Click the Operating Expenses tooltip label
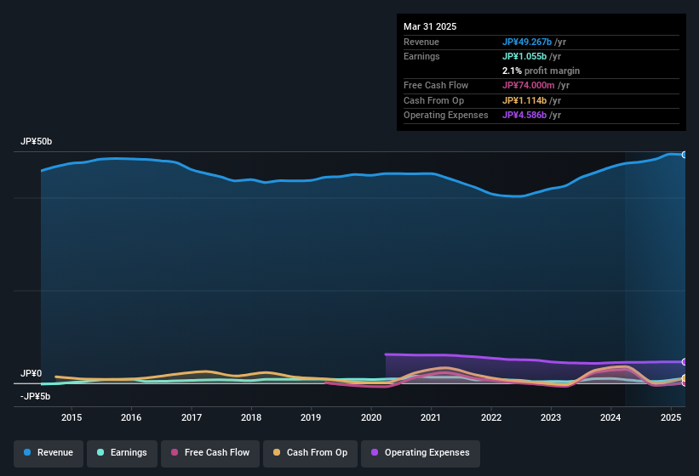This screenshot has width=699, height=476. click(446, 116)
